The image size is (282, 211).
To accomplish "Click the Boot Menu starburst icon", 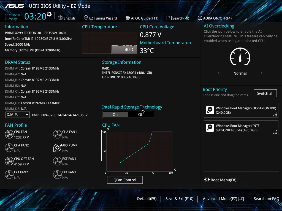I will pos(207,180).
